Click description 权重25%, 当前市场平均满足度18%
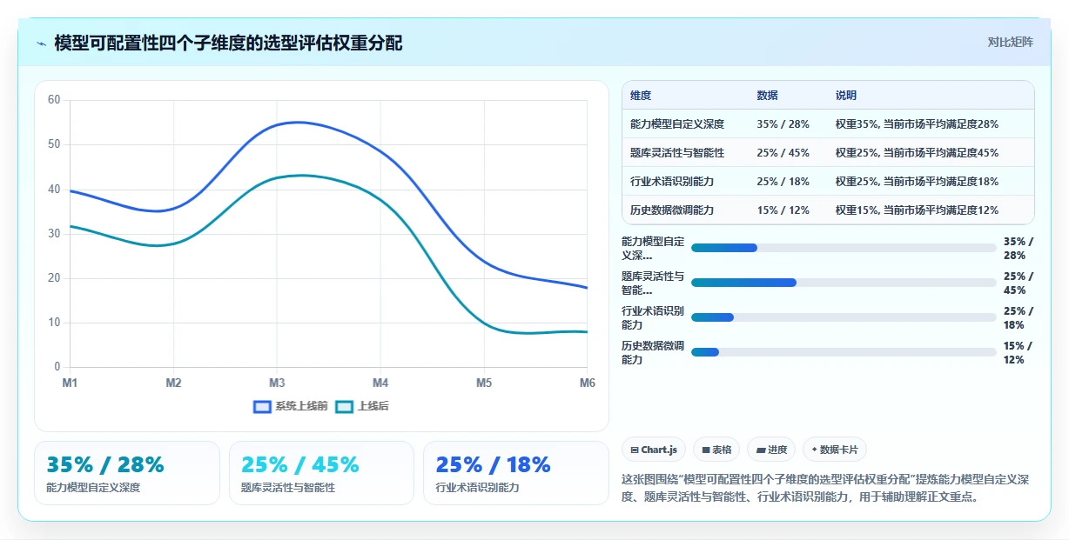 pos(917,182)
